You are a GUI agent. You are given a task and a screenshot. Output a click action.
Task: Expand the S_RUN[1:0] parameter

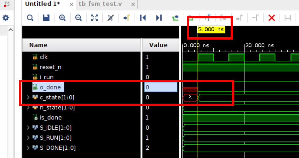point(28,138)
